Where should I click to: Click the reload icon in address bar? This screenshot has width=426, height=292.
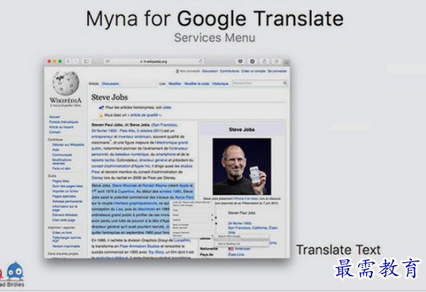click(x=200, y=61)
